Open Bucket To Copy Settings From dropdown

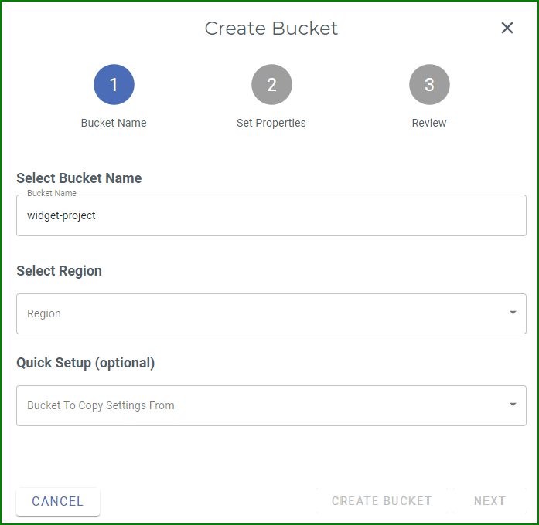(263, 405)
